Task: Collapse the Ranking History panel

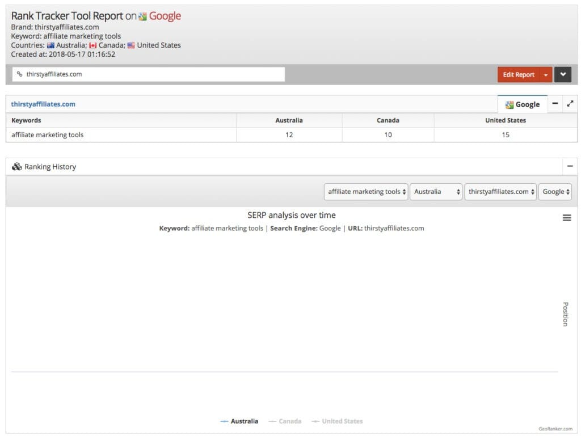Action: click(570, 166)
